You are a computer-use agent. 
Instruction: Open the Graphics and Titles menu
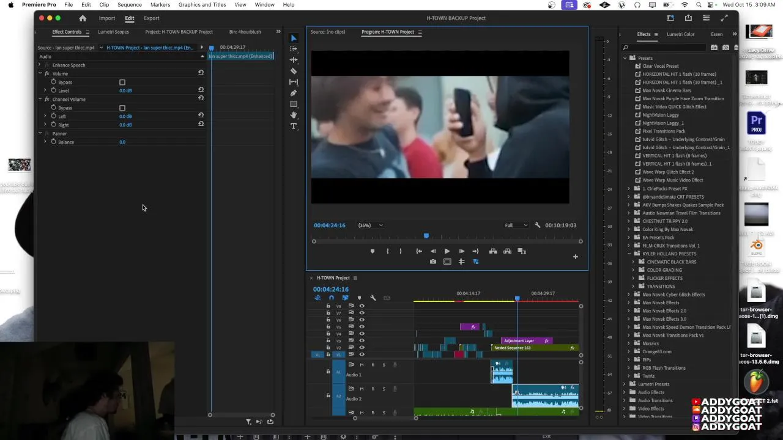pyautogui.click(x=202, y=4)
